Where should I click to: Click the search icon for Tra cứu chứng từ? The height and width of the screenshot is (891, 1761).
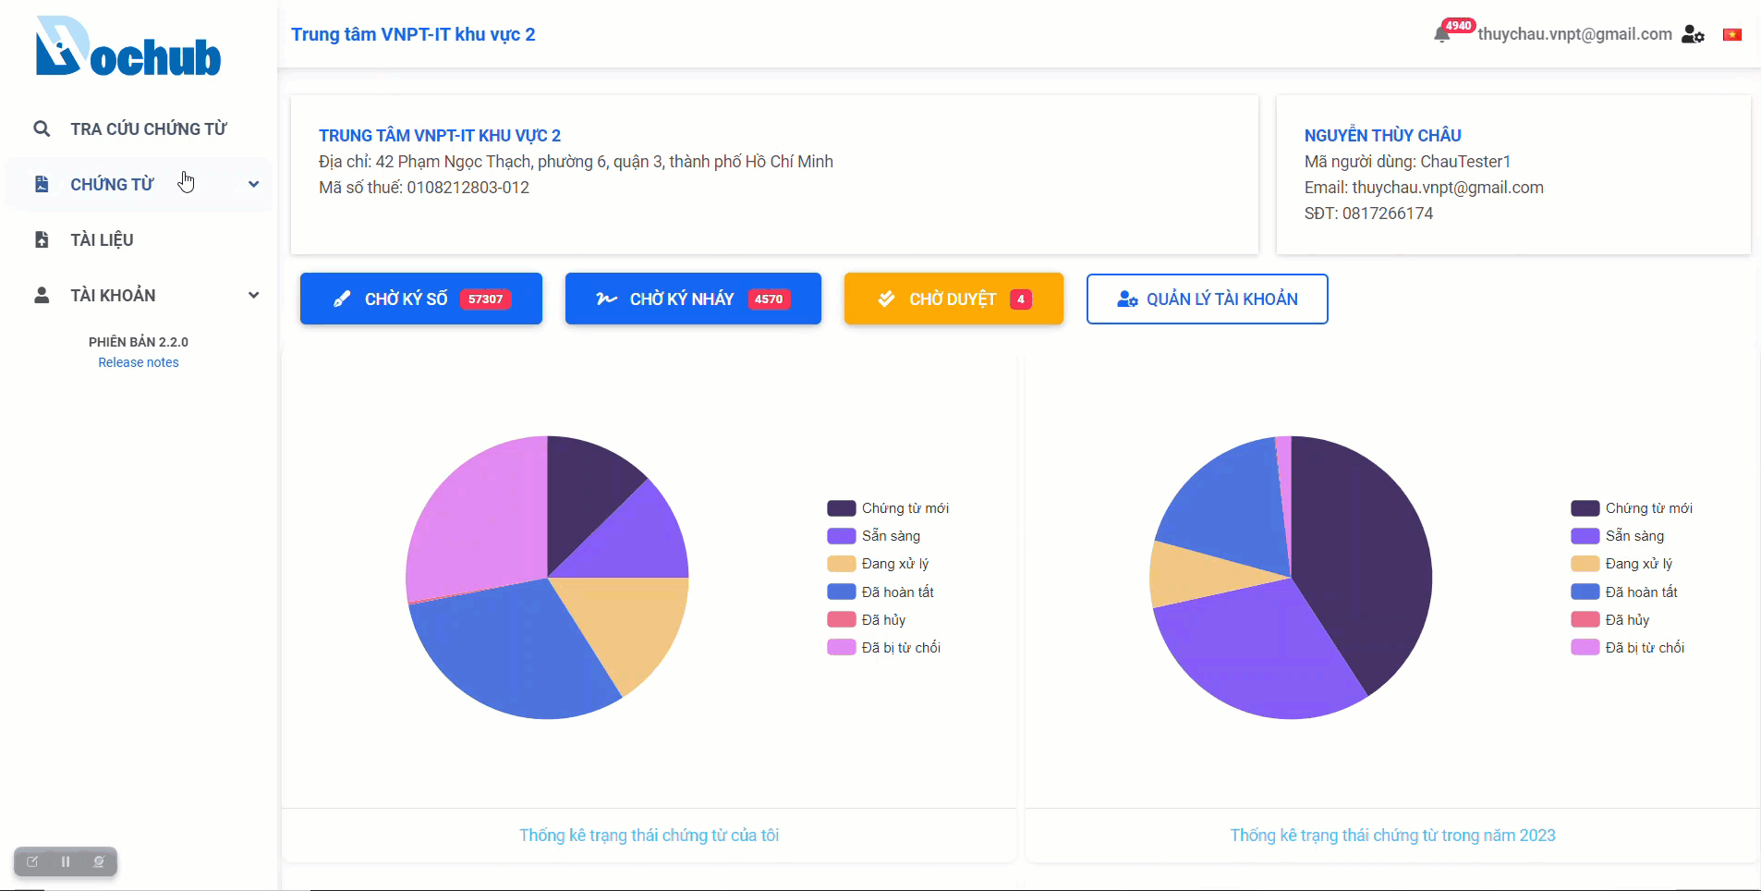(42, 128)
